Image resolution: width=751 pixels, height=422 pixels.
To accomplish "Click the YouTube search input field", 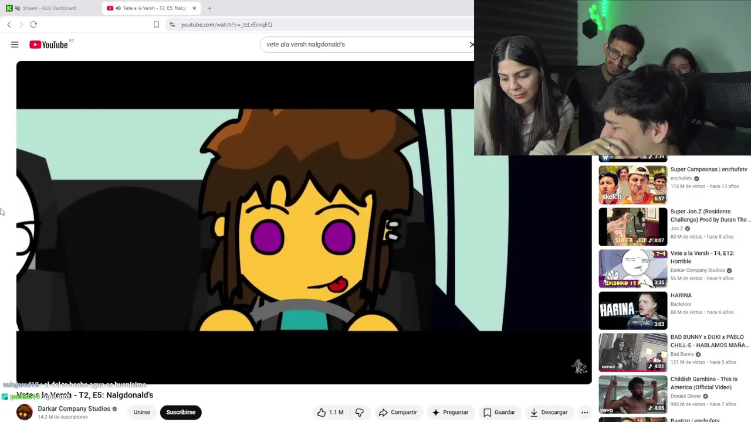I will (x=364, y=45).
